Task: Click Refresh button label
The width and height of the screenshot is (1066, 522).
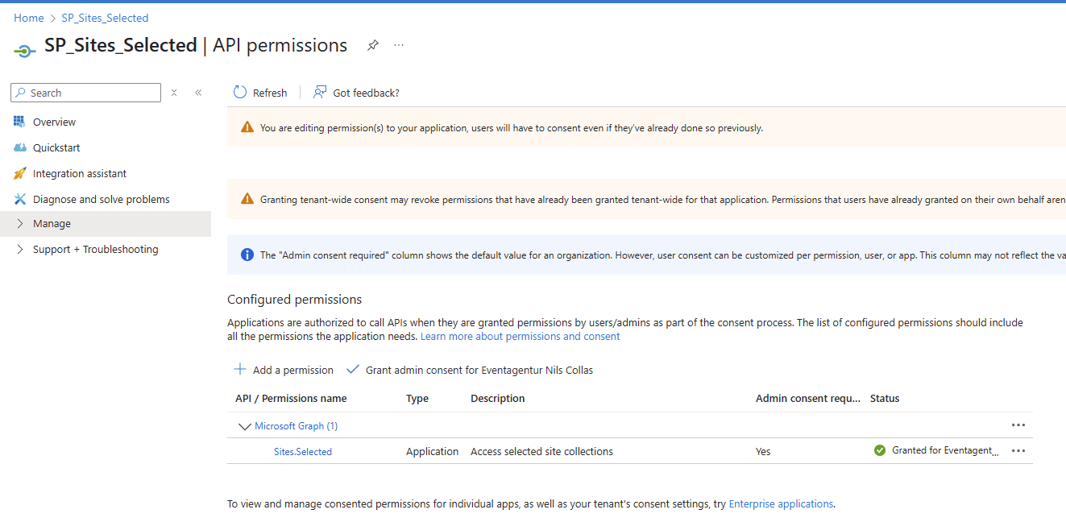Action: [x=270, y=93]
